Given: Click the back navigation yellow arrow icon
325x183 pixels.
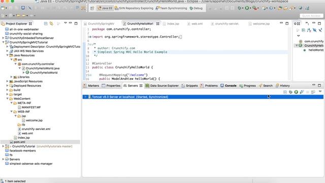Looking at the screenshot, I should [18, 16].
